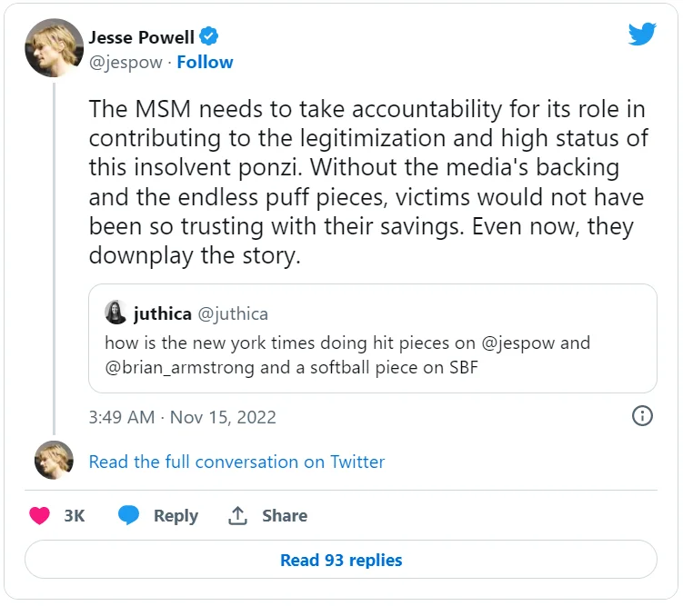Click the 3K likes count
Viewport: 683px width, 606px height.
tap(75, 516)
